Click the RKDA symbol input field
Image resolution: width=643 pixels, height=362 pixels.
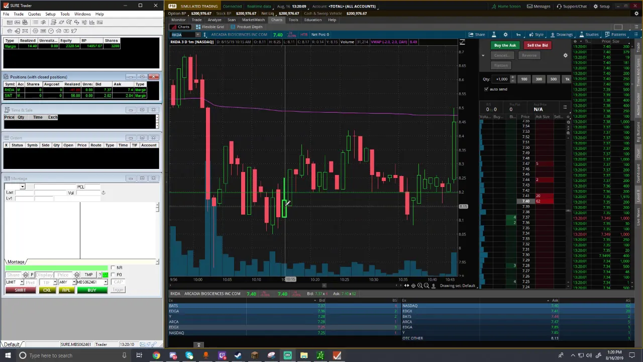183,35
